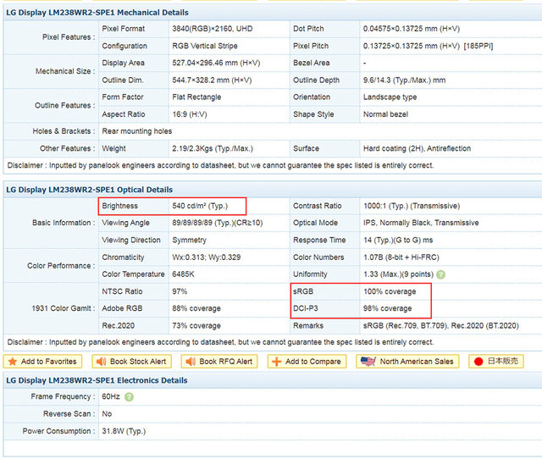Click the help icon beside 60Hz
This screenshot has width=542, height=459.
[129, 397]
